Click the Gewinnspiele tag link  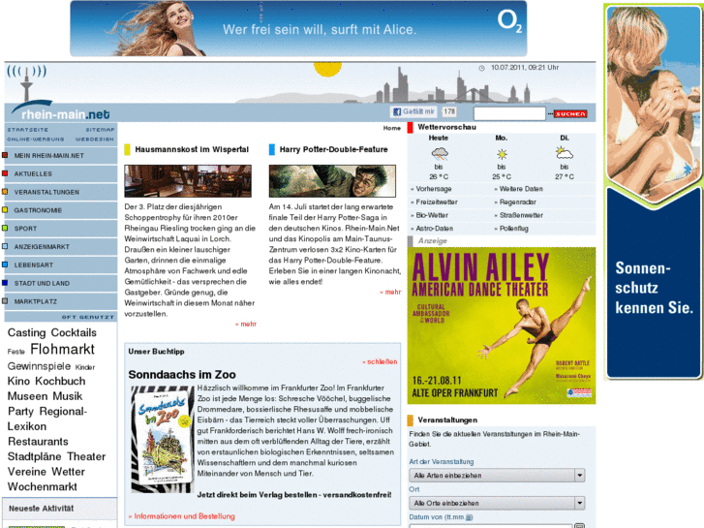[39, 366]
